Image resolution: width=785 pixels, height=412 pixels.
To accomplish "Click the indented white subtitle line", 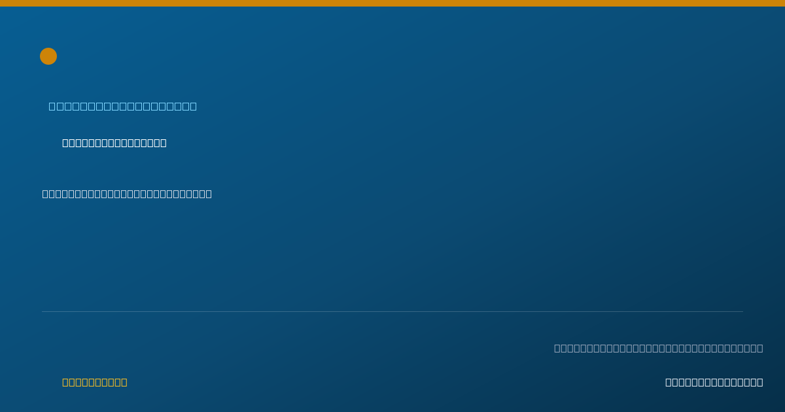I will [x=114, y=143].
